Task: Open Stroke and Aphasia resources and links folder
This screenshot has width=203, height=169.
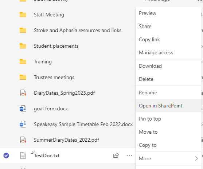Action: pyautogui.click(x=78, y=30)
